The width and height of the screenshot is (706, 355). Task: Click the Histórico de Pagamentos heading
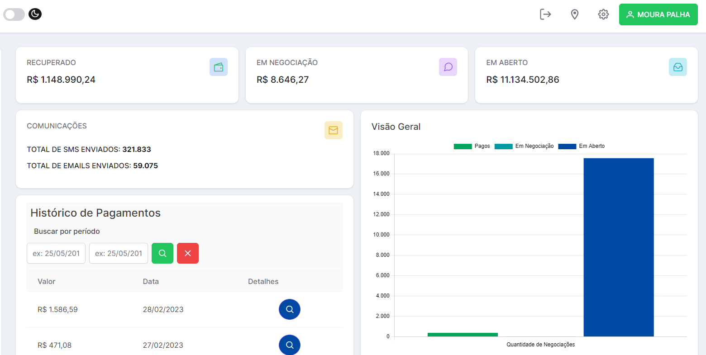(95, 213)
